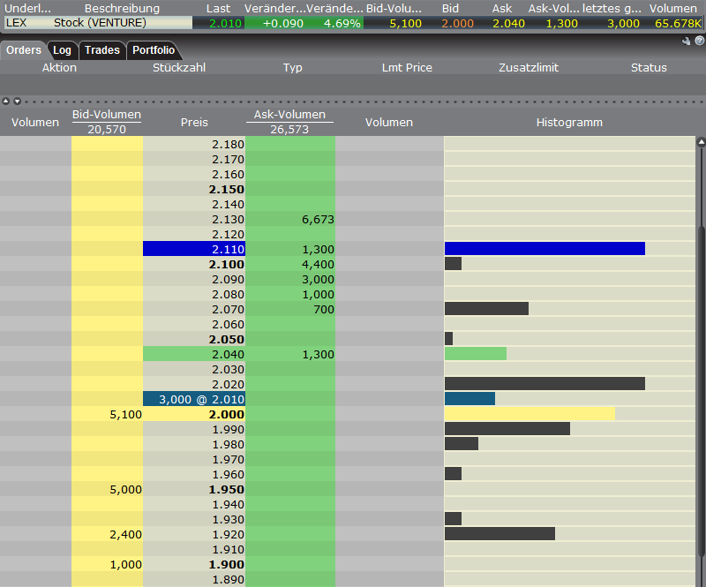Click the Status column header in Orders
Viewport: 706px width, 587px height.
(x=649, y=68)
